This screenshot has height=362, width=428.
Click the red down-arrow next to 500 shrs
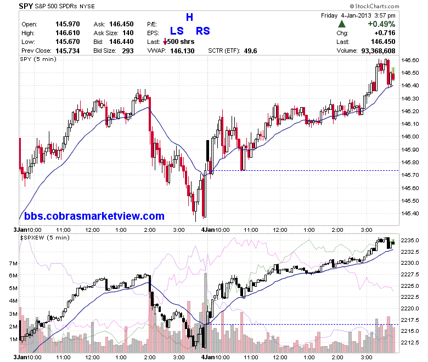[x=165, y=42]
